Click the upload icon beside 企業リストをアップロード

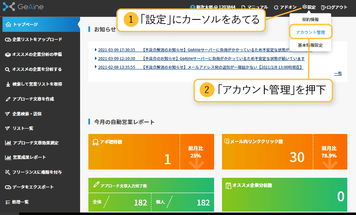pos(8,40)
